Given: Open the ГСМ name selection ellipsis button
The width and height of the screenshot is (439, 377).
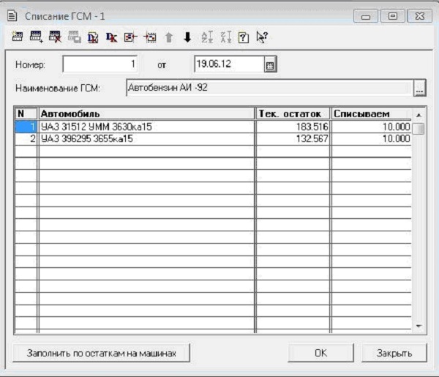Looking at the screenshot, I should tap(419, 89).
